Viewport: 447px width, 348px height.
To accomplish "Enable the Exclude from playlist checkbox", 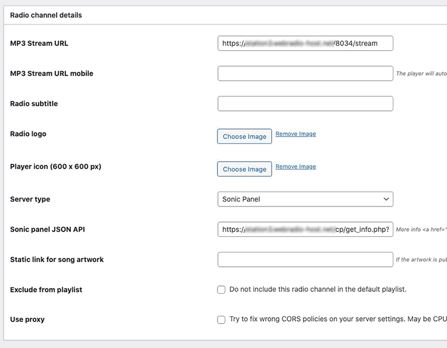I will tap(221, 290).
